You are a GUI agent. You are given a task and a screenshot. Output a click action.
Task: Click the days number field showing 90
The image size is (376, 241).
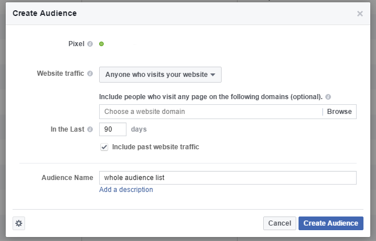pyautogui.click(x=113, y=129)
